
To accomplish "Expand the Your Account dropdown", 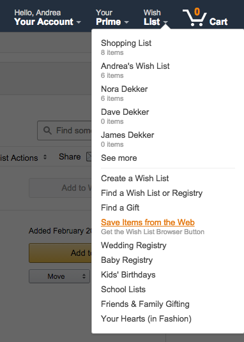I will click(48, 17).
